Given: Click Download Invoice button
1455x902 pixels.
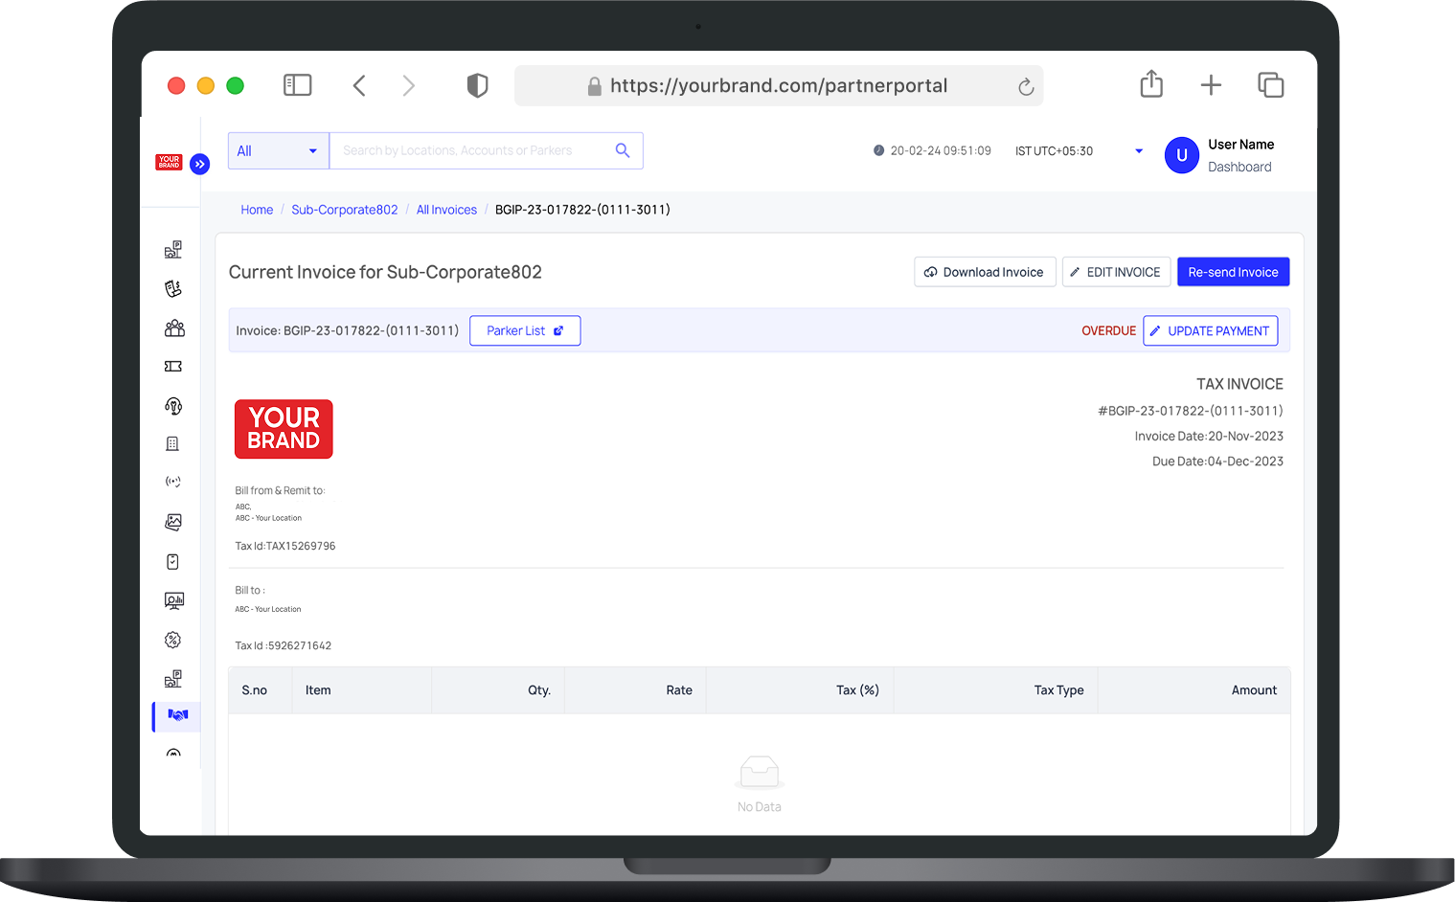Looking at the screenshot, I should click(985, 272).
